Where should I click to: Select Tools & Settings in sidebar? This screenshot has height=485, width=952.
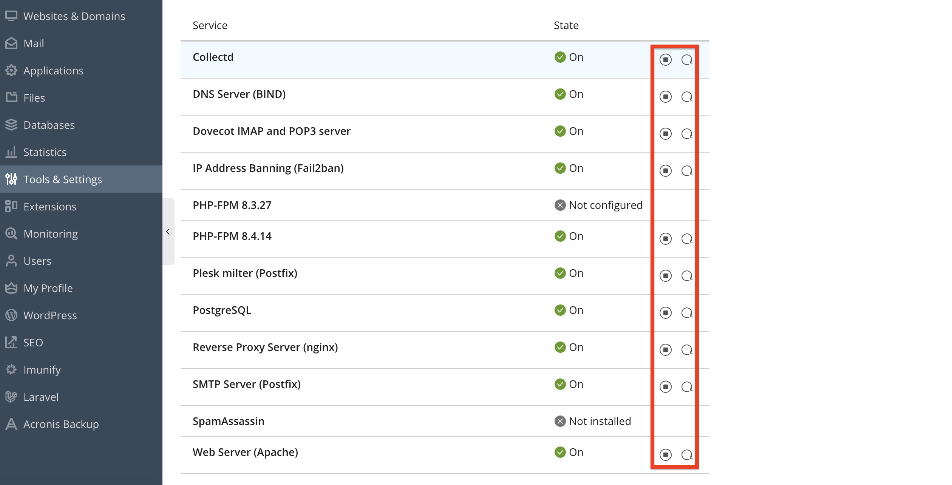pos(81,179)
